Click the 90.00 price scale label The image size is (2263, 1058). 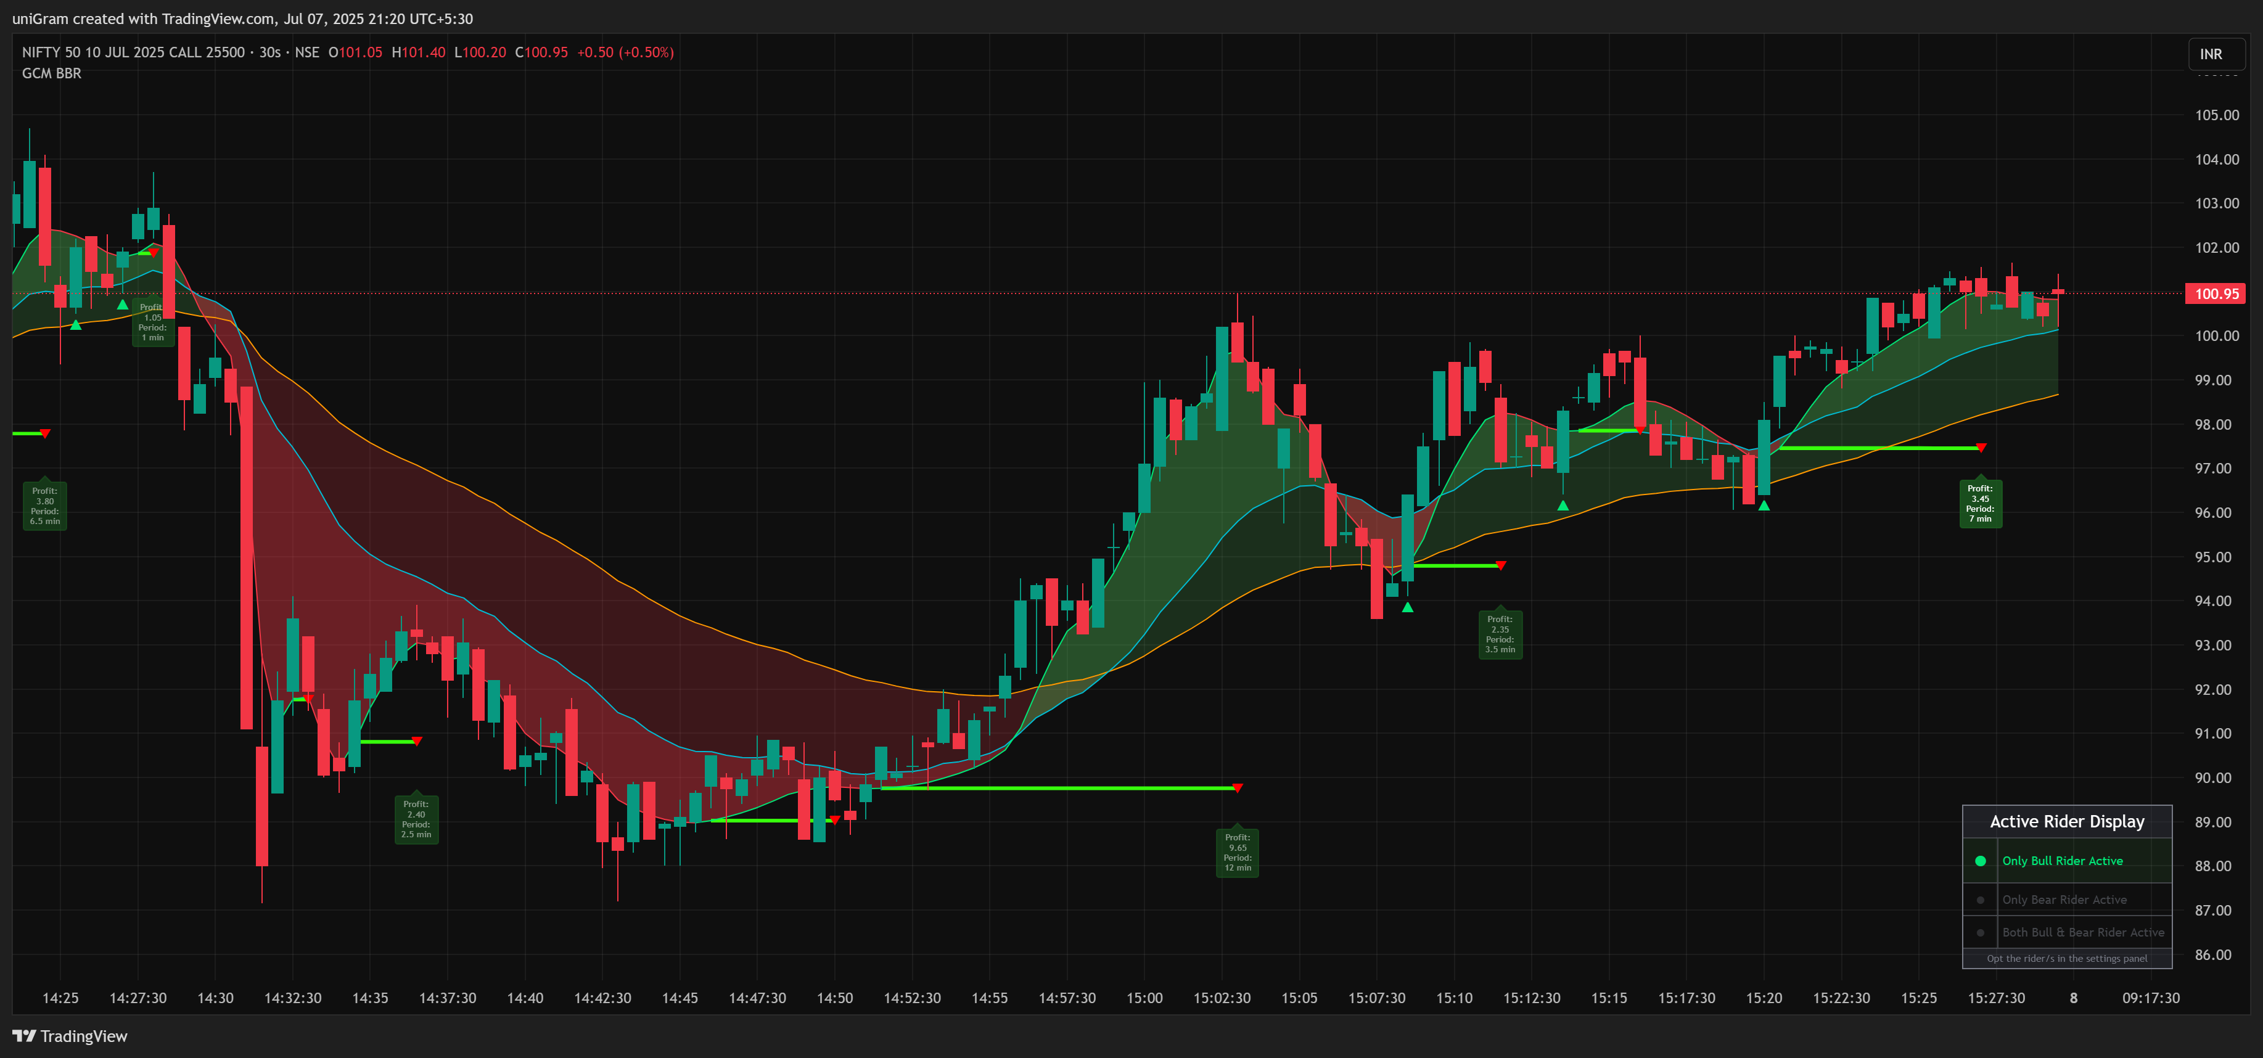point(2212,777)
